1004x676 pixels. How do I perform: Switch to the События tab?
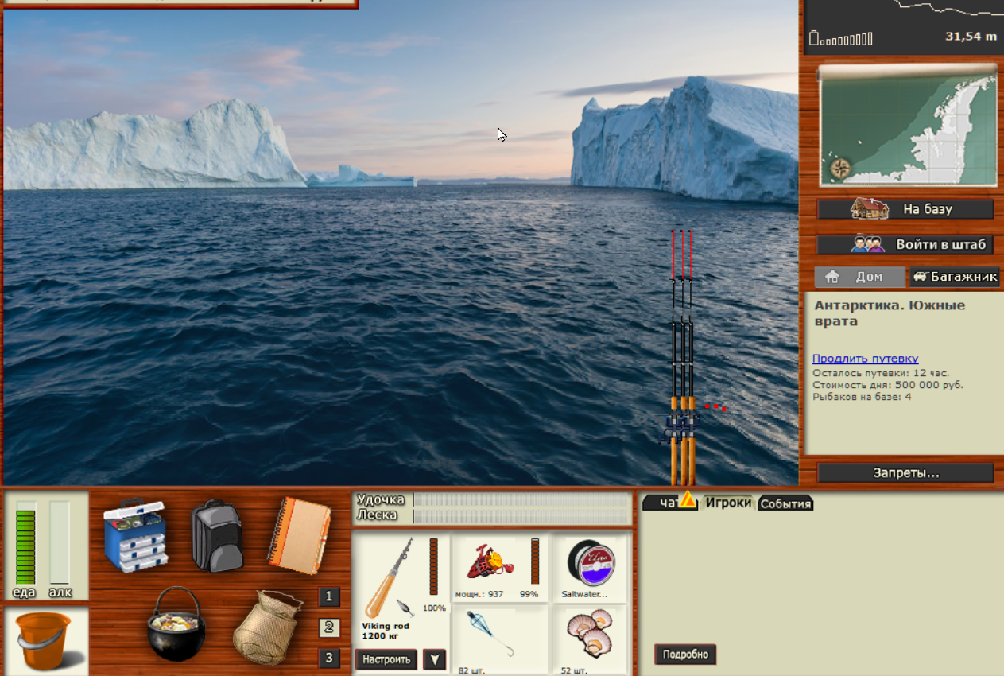785,503
